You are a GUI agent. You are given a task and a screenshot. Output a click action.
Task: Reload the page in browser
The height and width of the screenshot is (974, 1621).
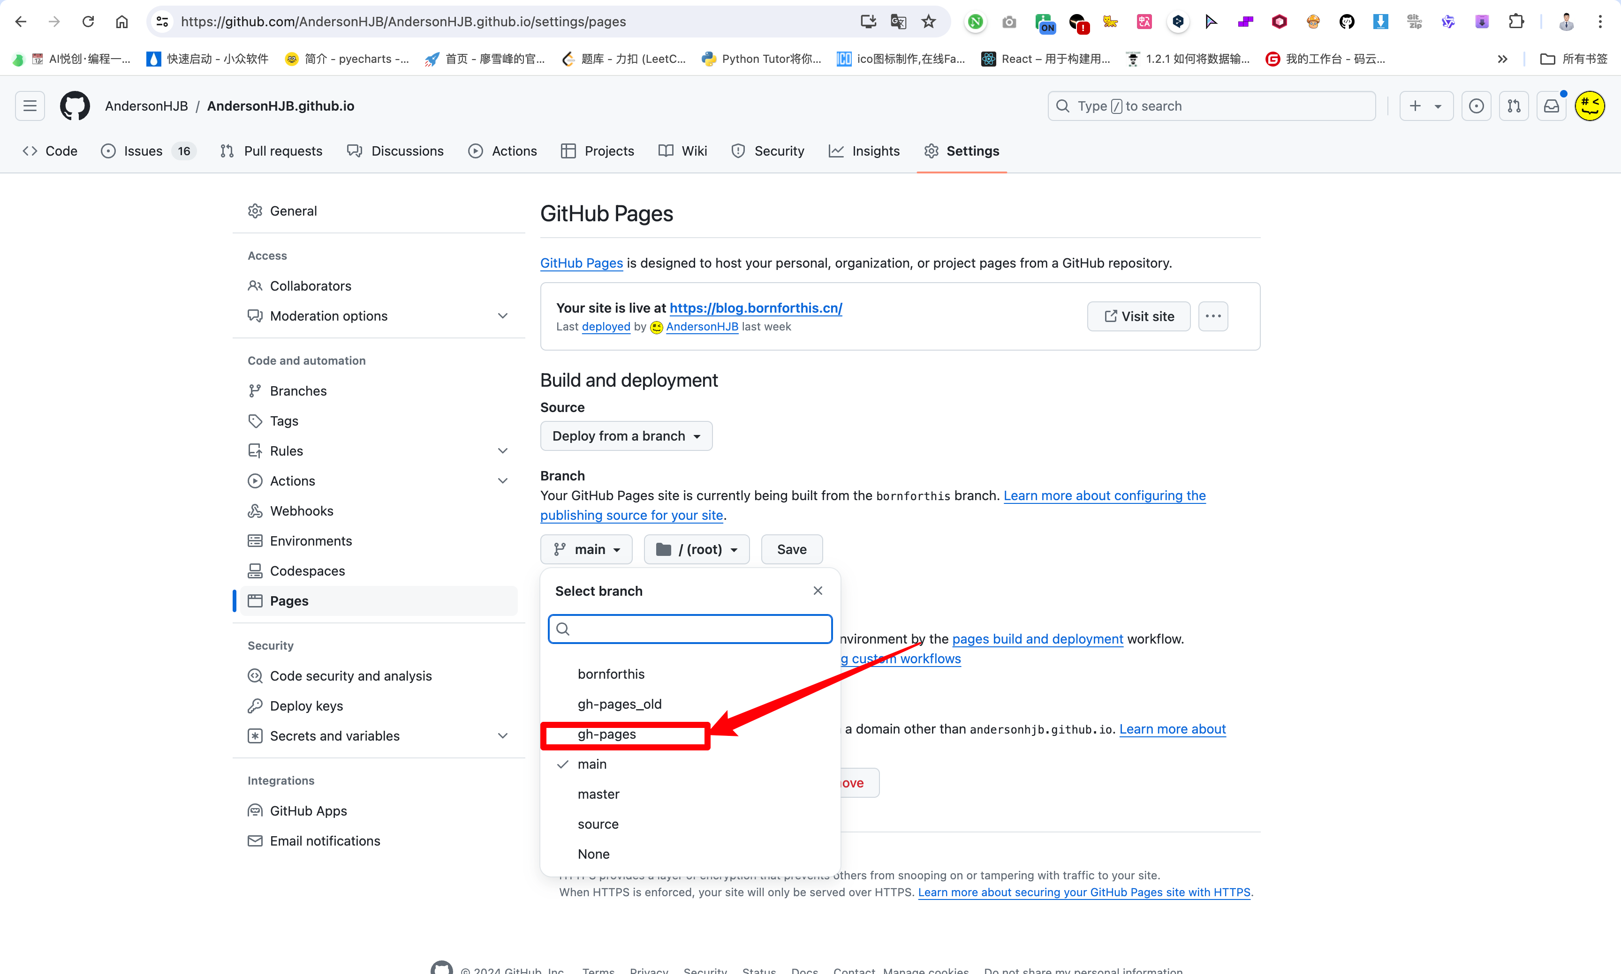click(88, 22)
